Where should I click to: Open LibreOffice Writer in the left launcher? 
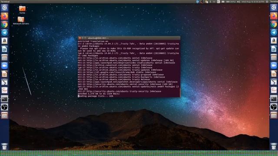pos(4,49)
